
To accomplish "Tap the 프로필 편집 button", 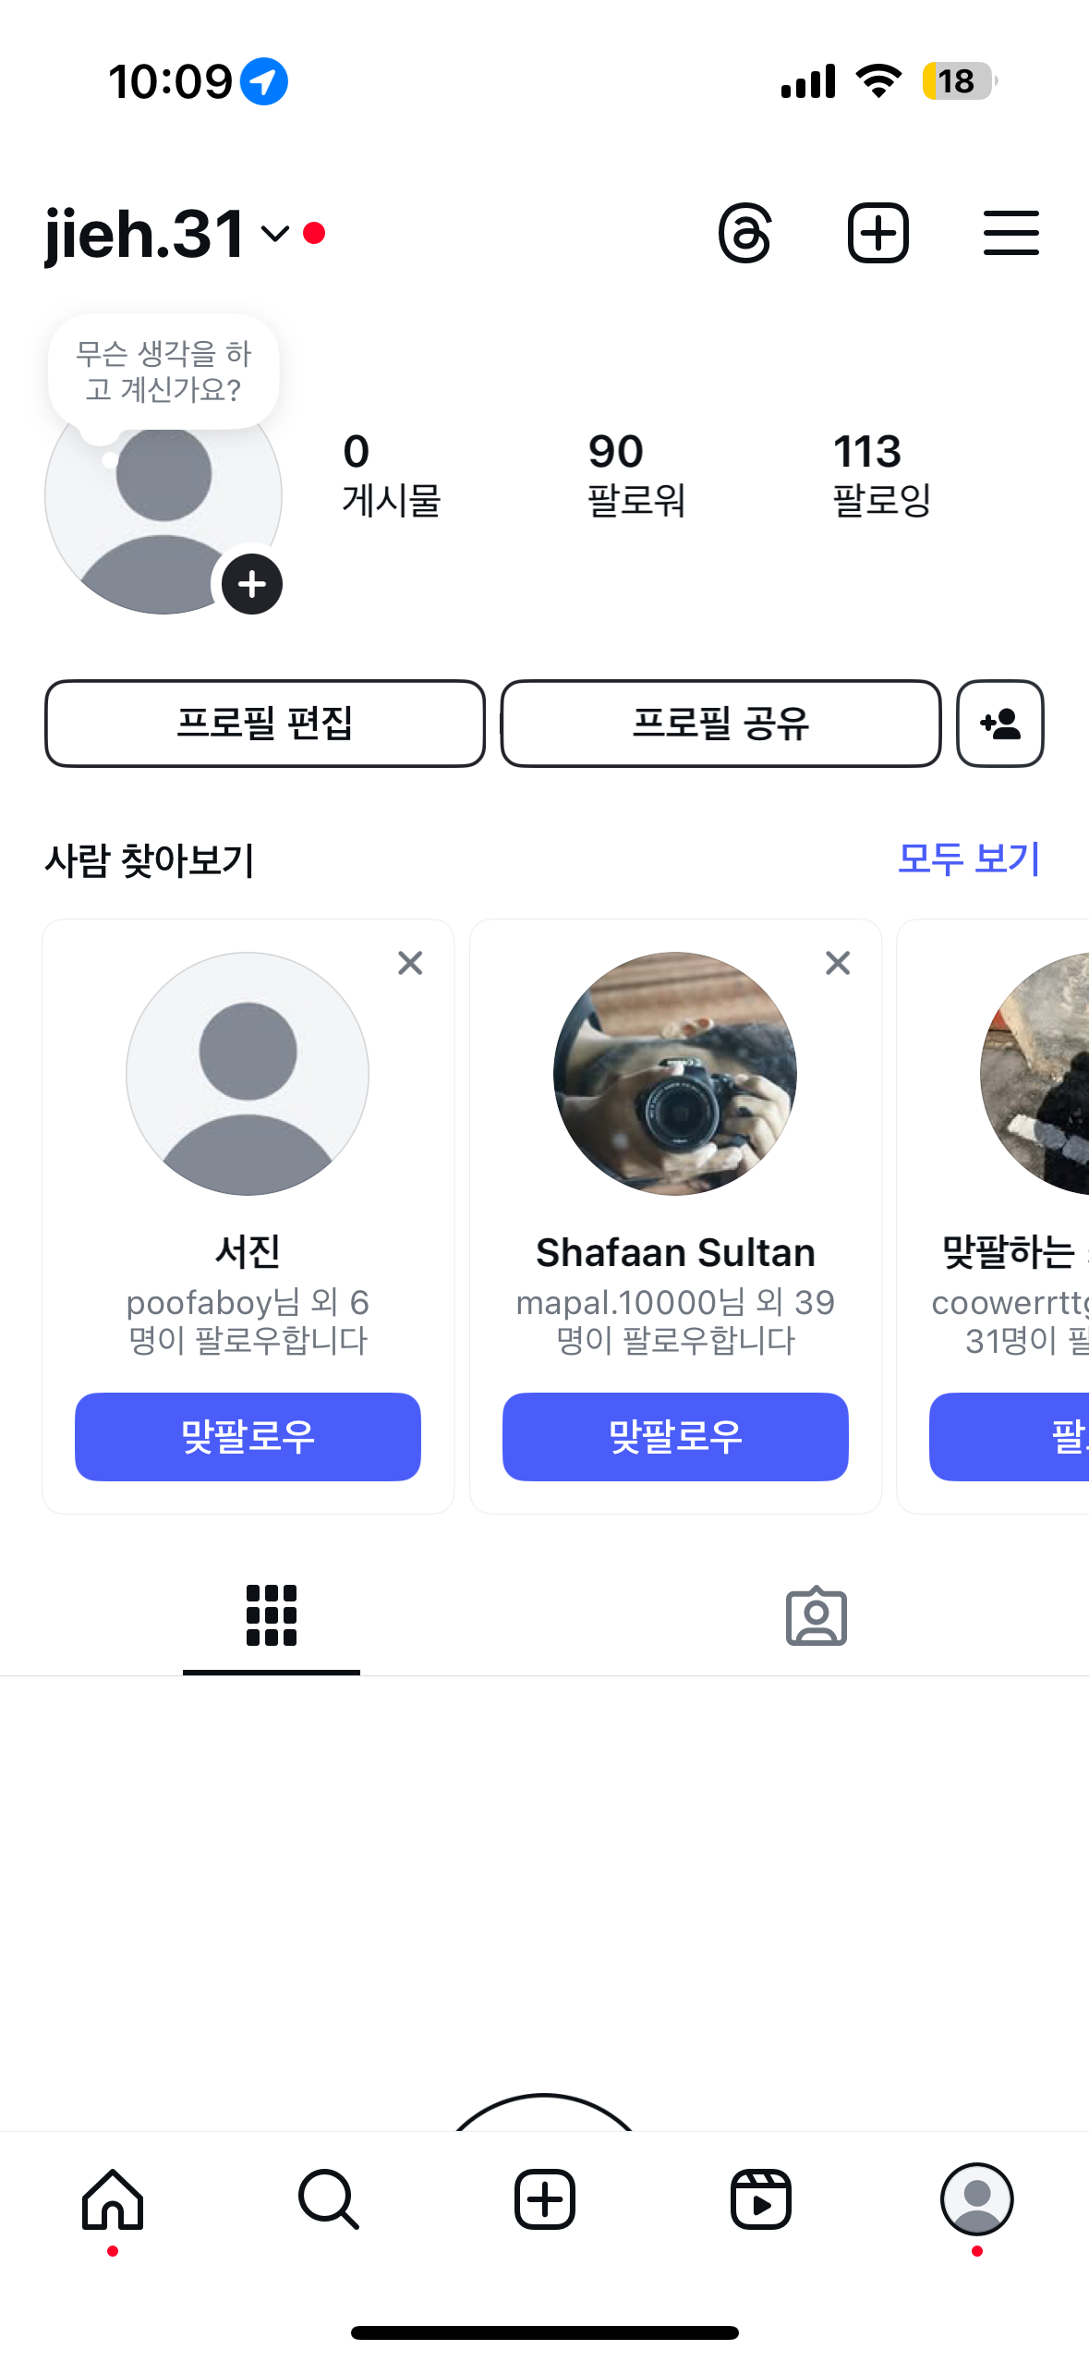I will (265, 724).
